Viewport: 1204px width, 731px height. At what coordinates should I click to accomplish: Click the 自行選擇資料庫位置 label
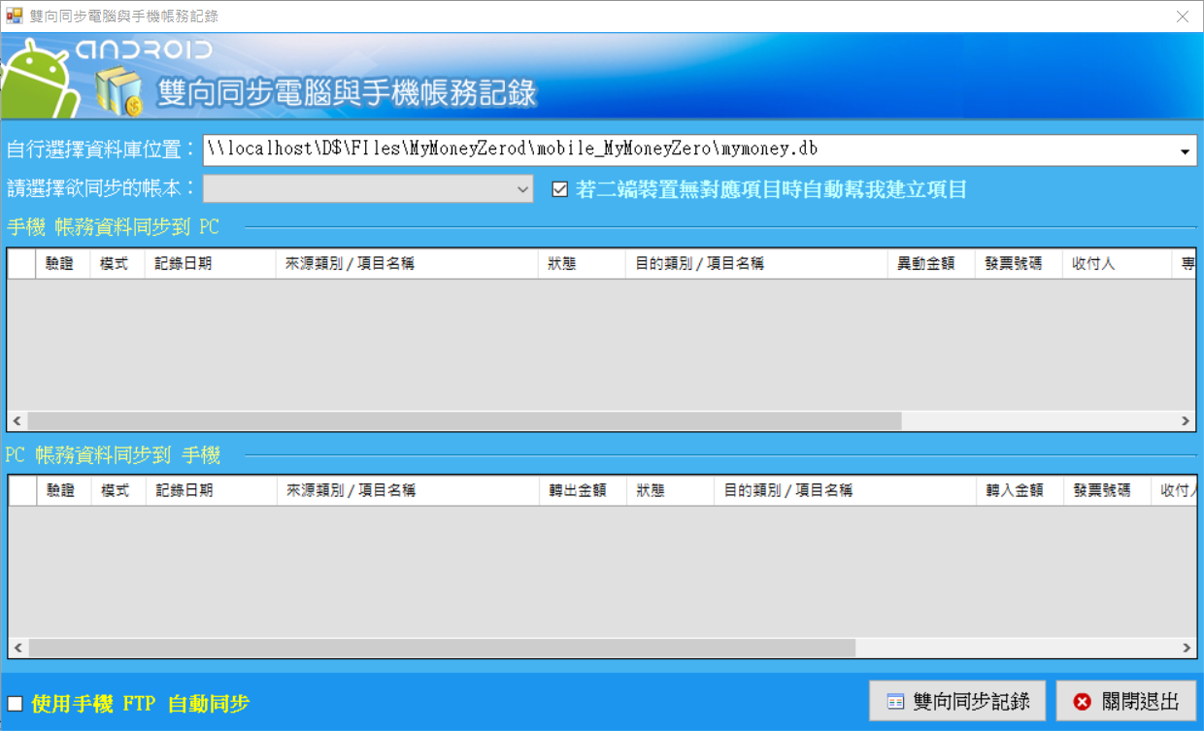point(101,150)
